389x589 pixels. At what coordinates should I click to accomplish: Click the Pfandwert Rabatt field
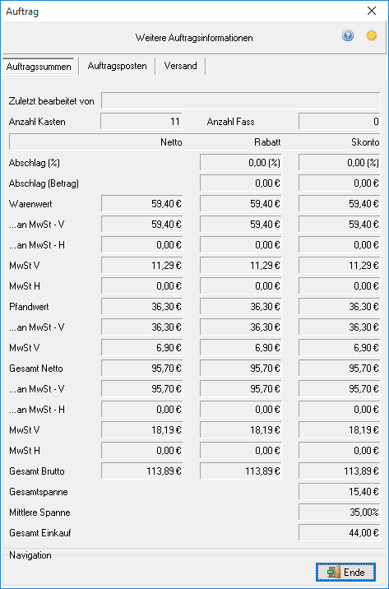tap(241, 307)
